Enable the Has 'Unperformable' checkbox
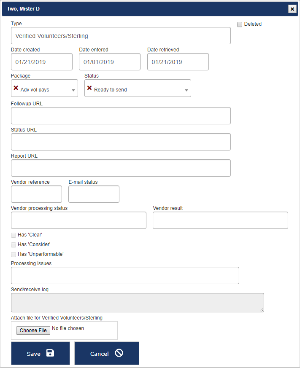 pos(14,255)
